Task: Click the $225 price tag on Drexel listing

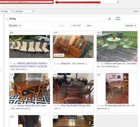Action: (12, 33)
